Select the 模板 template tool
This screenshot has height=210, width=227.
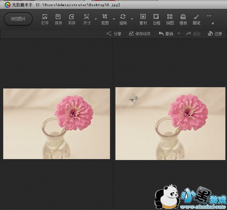pyautogui.click(x=183, y=19)
